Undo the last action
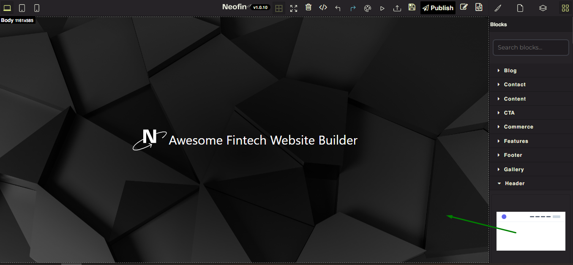This screenshot has width=573, height=265. (x=338, y=8)
